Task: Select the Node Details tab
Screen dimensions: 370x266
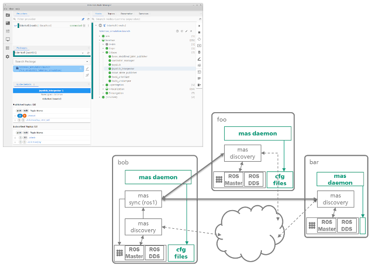Action: pos(24,85)
